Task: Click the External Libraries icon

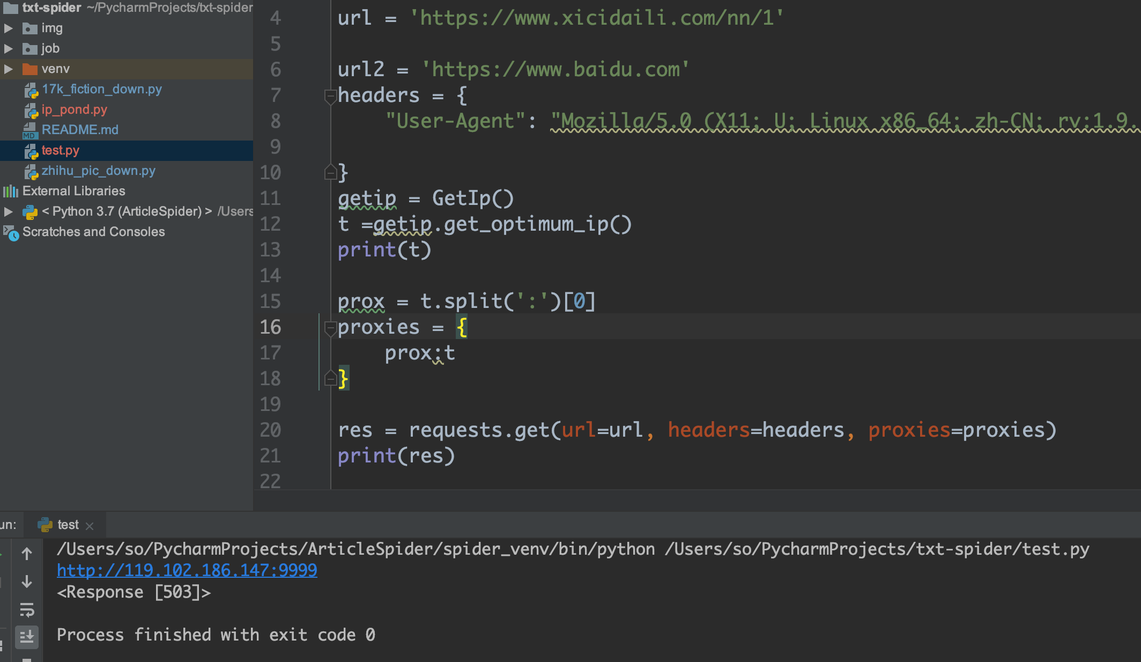Action: coord(11,191)
